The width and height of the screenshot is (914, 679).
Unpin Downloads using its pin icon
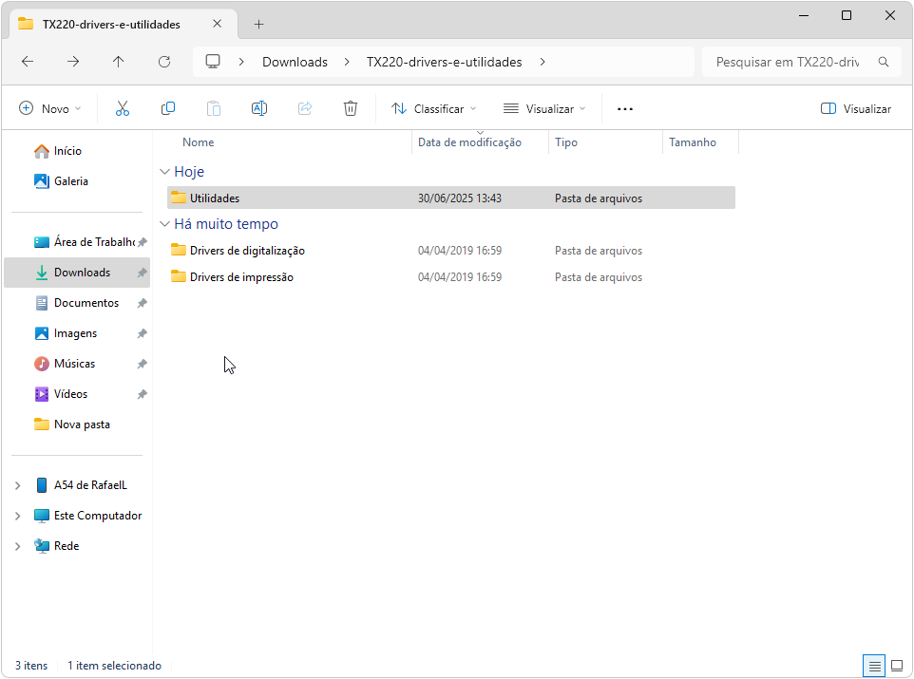pos(142,273)
